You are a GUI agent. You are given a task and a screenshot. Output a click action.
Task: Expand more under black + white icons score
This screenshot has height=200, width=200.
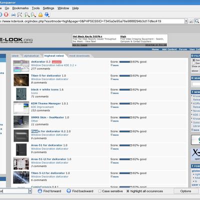[114, 93]
